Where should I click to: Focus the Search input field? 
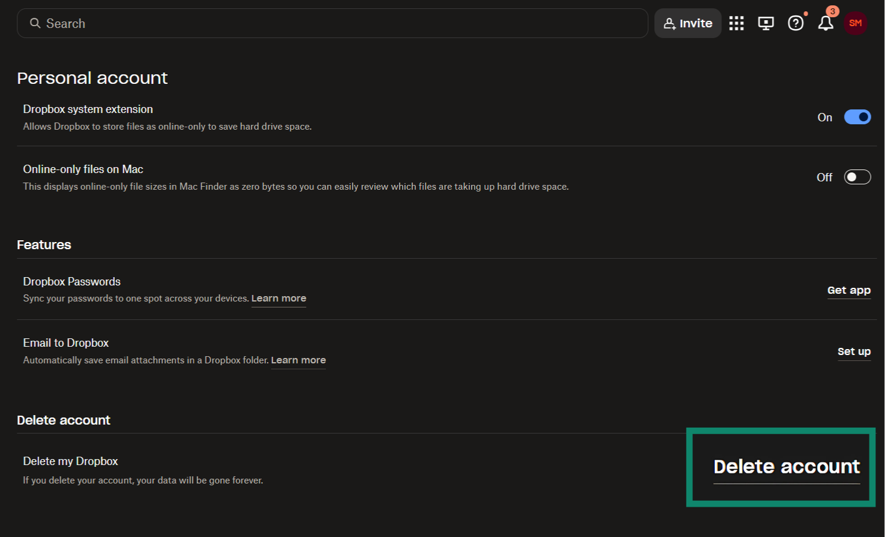[x=345, y=23]
